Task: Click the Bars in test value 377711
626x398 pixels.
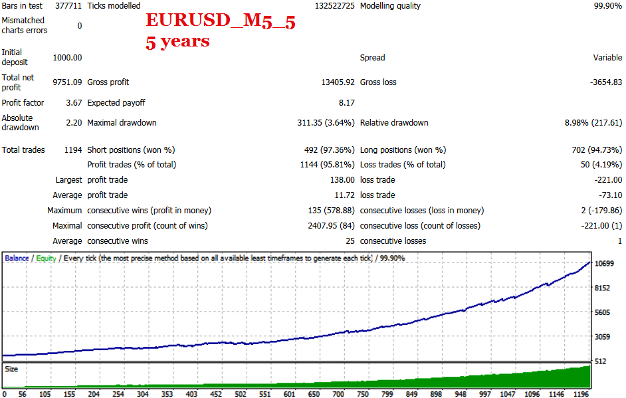Action: point(68,6)
